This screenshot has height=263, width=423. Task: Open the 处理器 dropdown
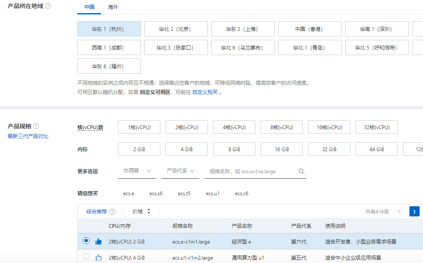[x=137, y=172]
